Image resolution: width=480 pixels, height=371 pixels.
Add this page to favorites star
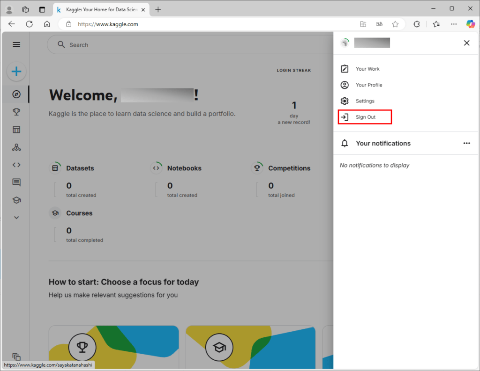click(x=395, y=24)
